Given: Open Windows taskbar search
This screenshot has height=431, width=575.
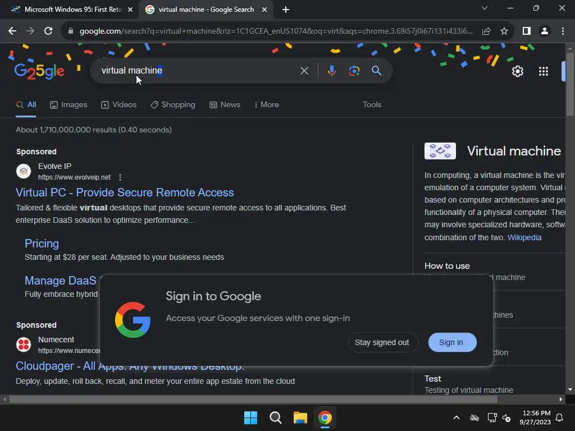Looking at the screenshot, I should point(275,418).
